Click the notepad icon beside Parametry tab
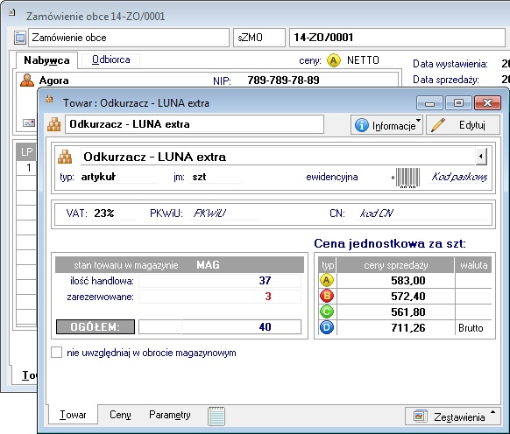510x434 pixels. (216, 416)
